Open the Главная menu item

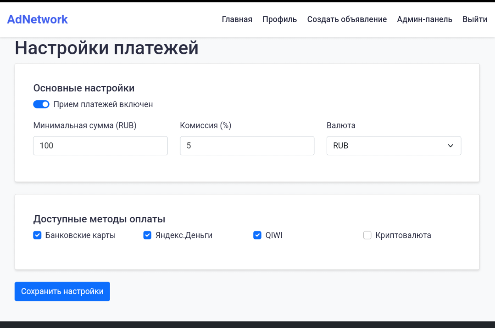(237, 19)
